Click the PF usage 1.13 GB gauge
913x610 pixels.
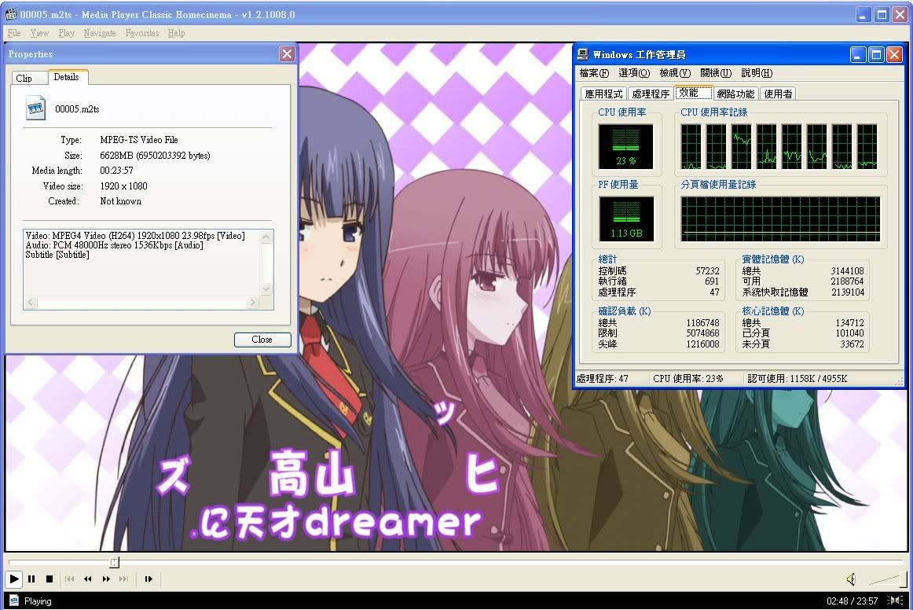pos(626,219)
